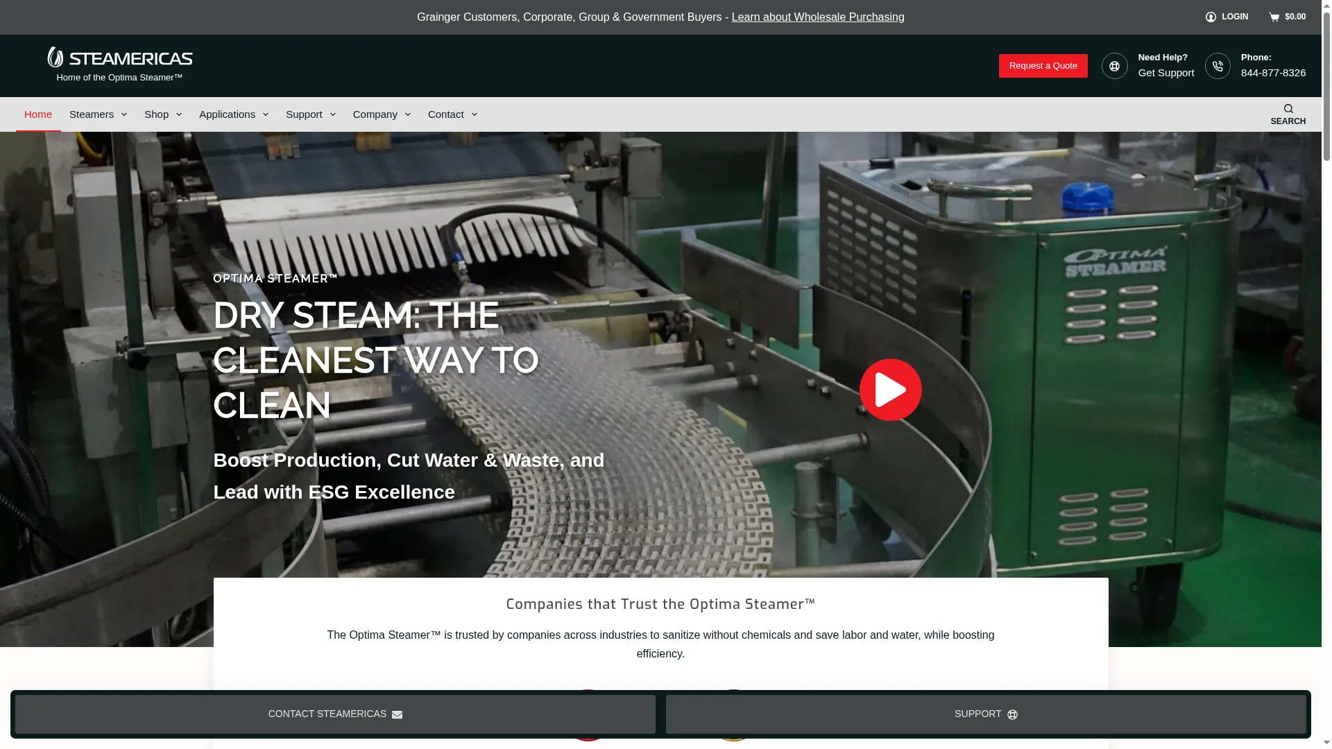Screen dimensions: 1332x749
Task: Open the Company menu item
Action: tap(375, 114)
